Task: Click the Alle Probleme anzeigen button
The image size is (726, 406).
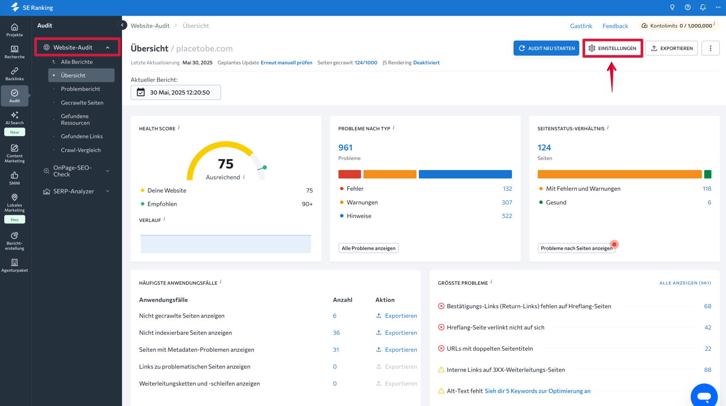Action: [x=368, y=248]
